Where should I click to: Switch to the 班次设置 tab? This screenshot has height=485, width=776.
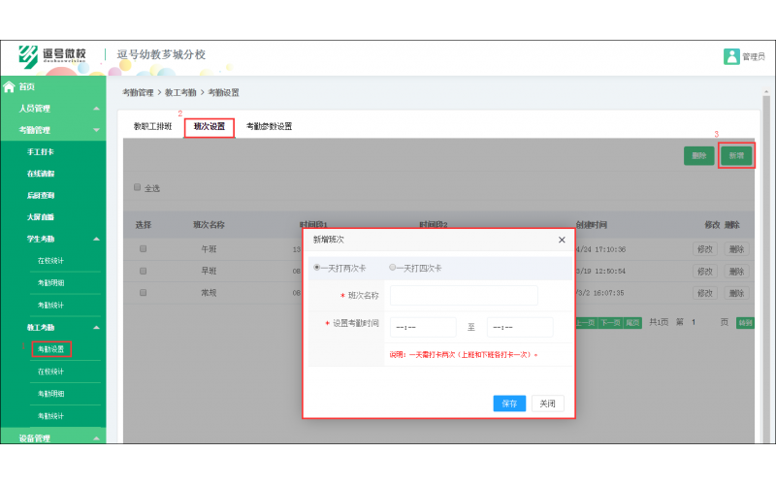coord(210,127)
